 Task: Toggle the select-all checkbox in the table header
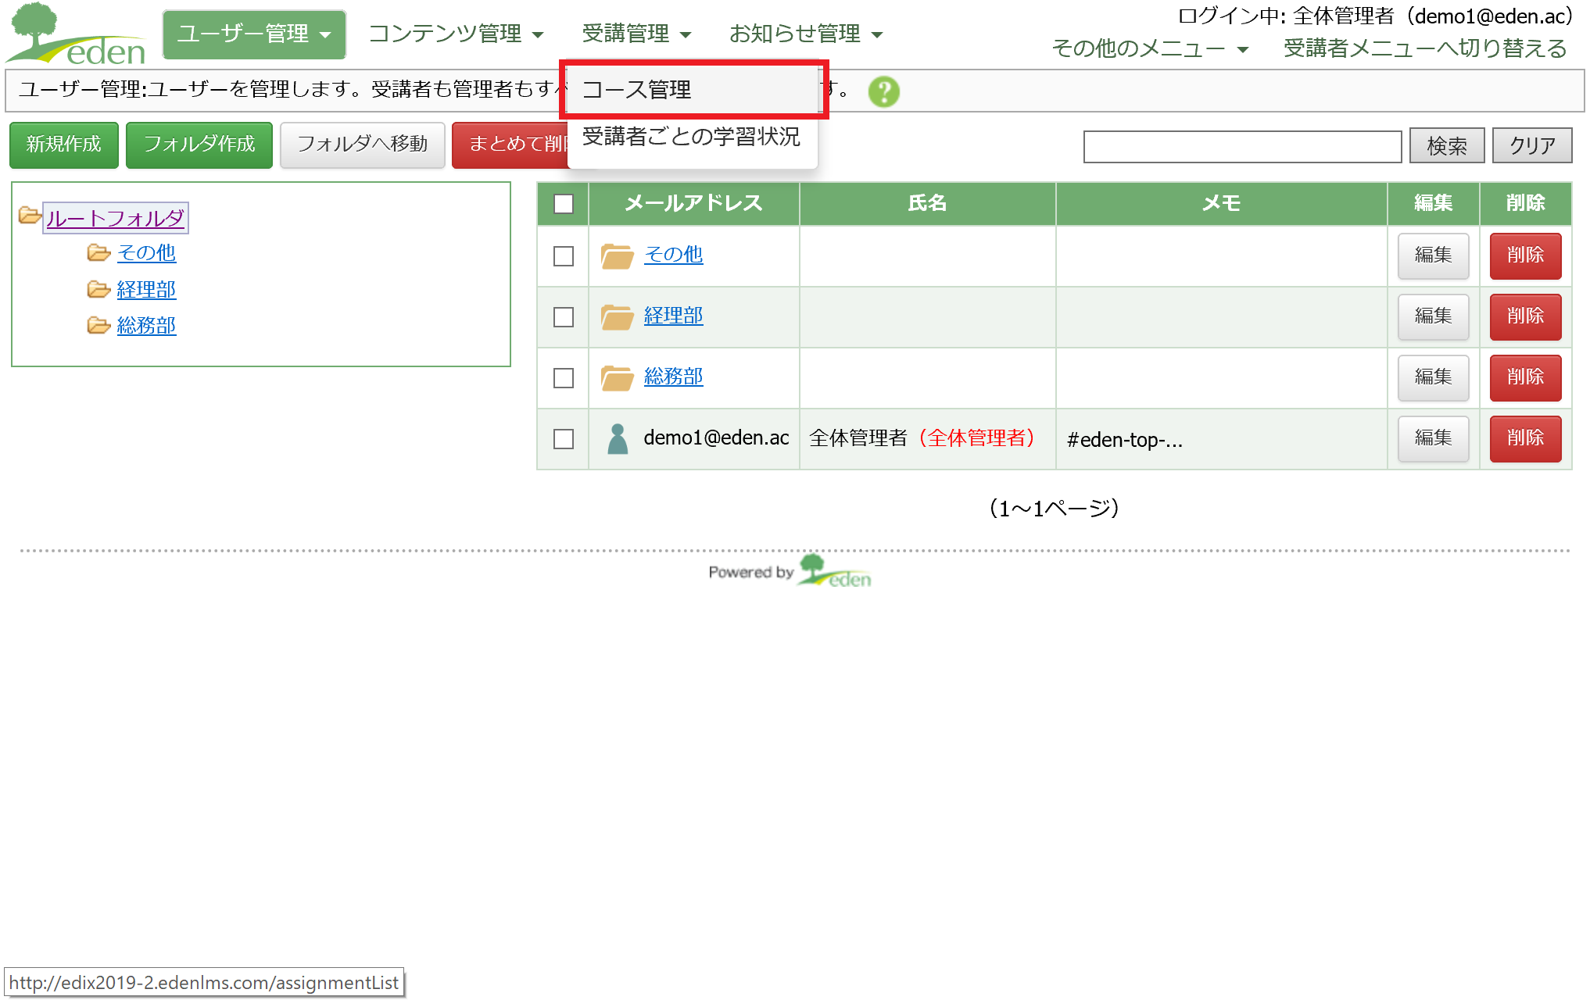coord(563,204)
